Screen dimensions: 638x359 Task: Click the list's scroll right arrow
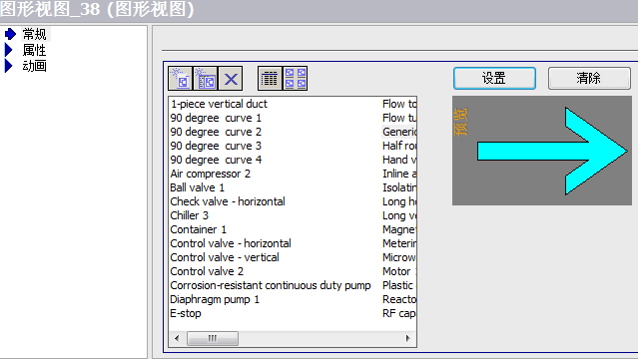407,338
